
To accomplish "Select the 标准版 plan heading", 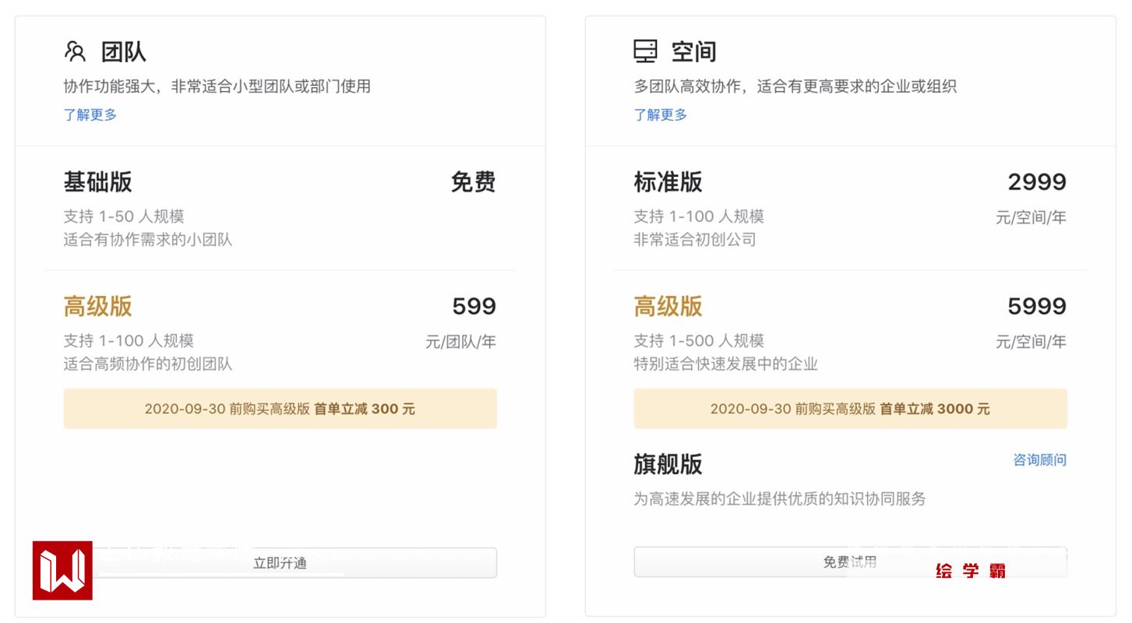I will click(x=668, y=182).
